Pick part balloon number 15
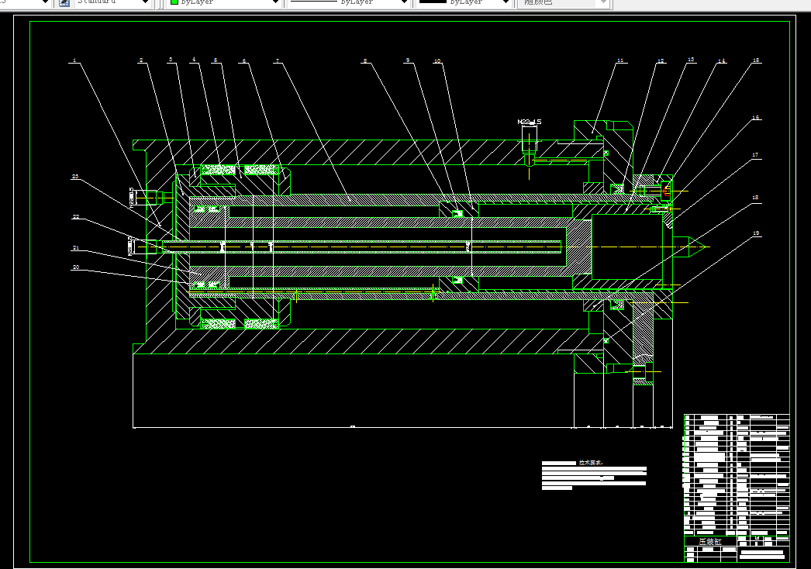 tap(756, 60)
